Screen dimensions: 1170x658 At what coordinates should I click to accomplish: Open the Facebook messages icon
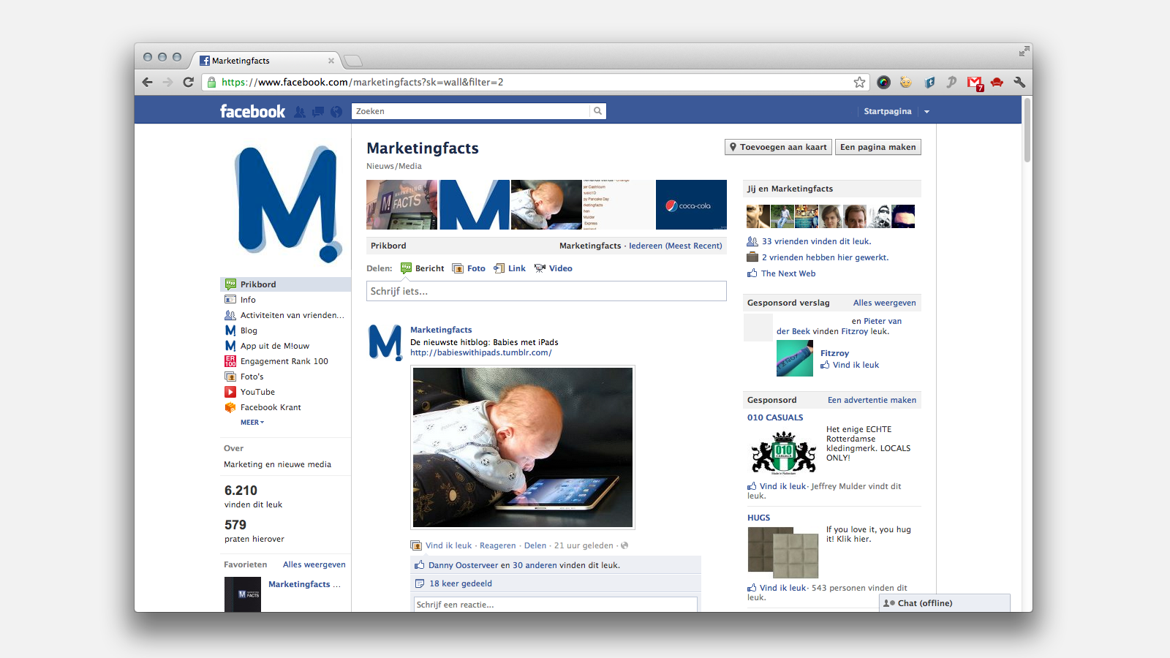[318, 112]
